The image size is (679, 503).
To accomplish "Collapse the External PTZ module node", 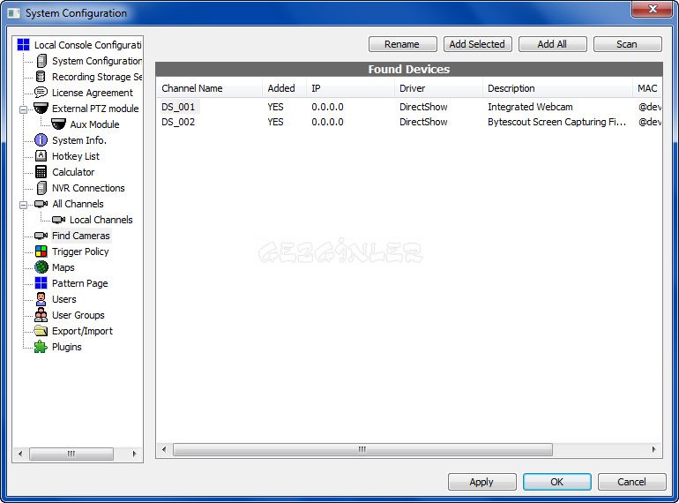I will 24,109.
